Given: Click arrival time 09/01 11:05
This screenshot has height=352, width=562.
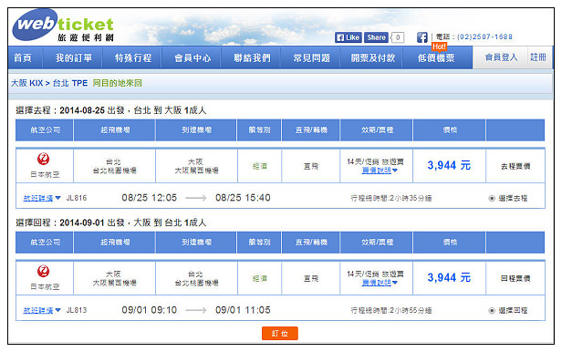Looking at the screenshot, I should pyautogui.click(x=243, y=310).
